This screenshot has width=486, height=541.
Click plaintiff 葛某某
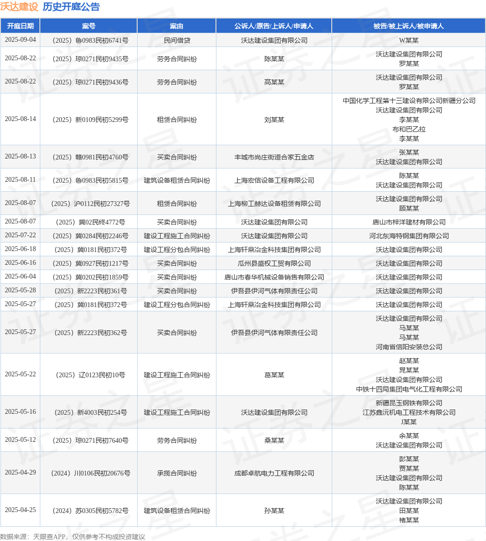[274, 375]
